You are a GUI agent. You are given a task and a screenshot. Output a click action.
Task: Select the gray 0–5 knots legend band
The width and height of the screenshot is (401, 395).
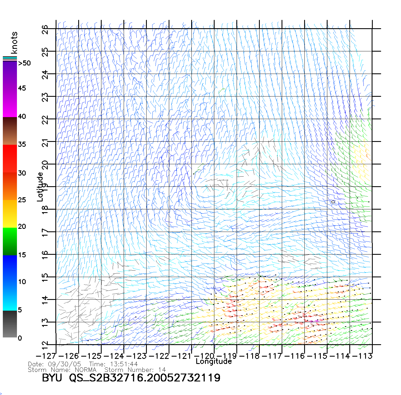pos(10,324)
